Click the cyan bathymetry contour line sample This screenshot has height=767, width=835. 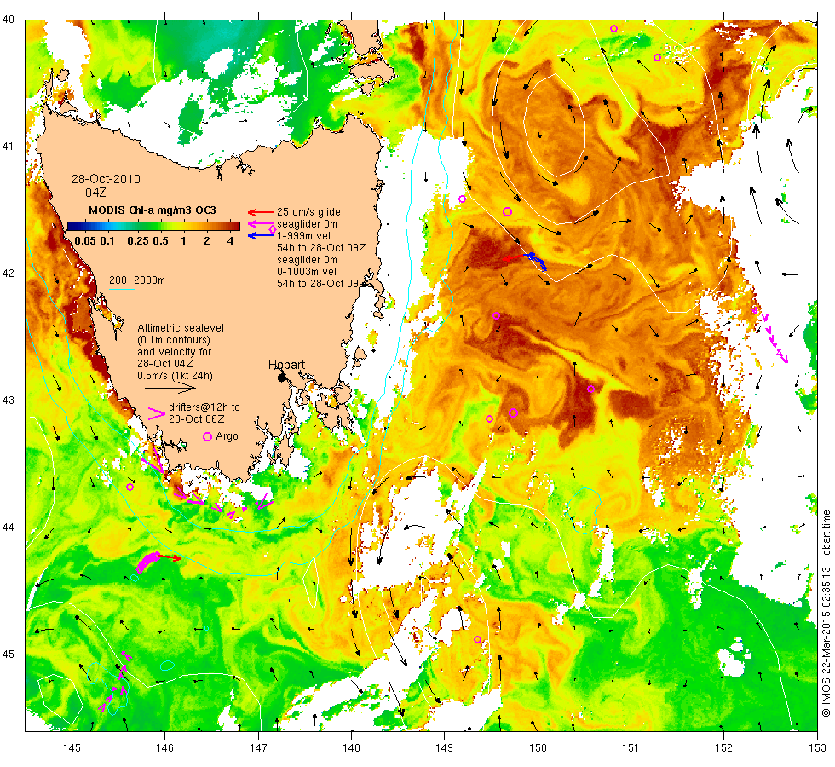121,289
